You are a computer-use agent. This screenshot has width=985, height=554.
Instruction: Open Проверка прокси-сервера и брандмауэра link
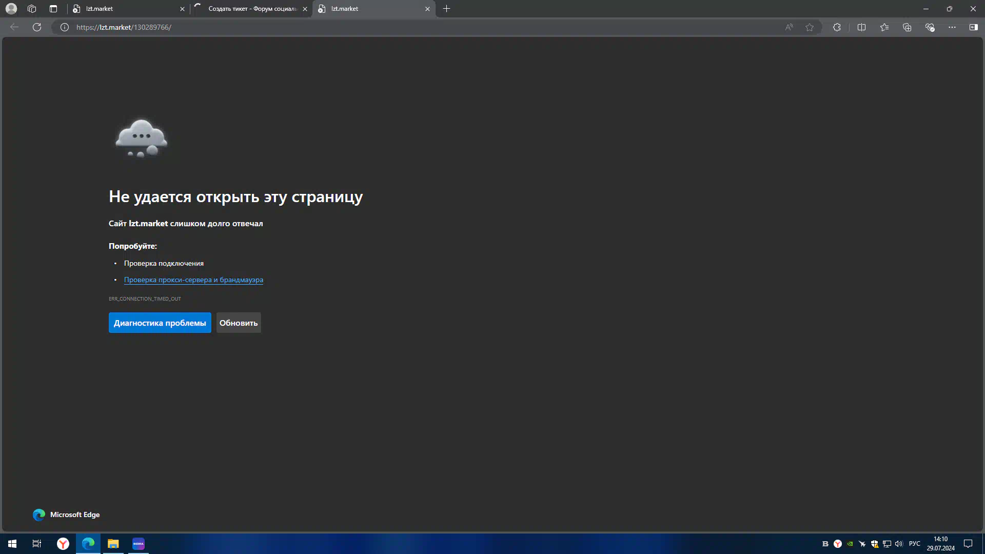[x=193, y=280]
